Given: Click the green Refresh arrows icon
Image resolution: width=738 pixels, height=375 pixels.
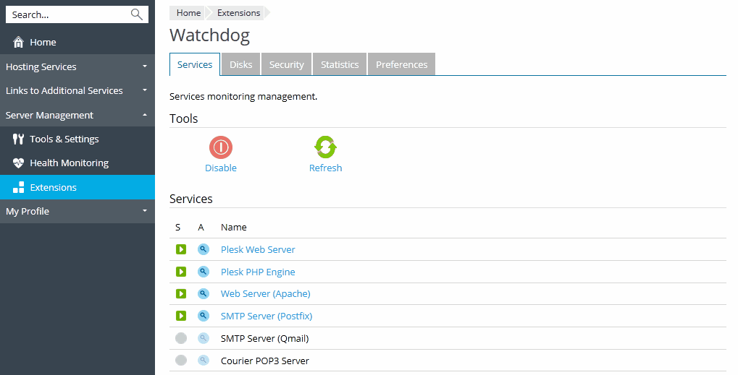Looking at the screenshot, I should coord(325,147).
